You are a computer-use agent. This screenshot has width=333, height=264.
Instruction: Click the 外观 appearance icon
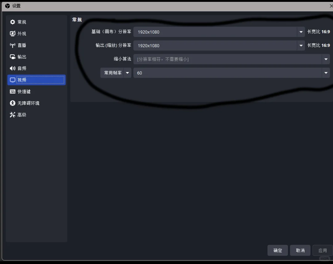click(13, 34)
